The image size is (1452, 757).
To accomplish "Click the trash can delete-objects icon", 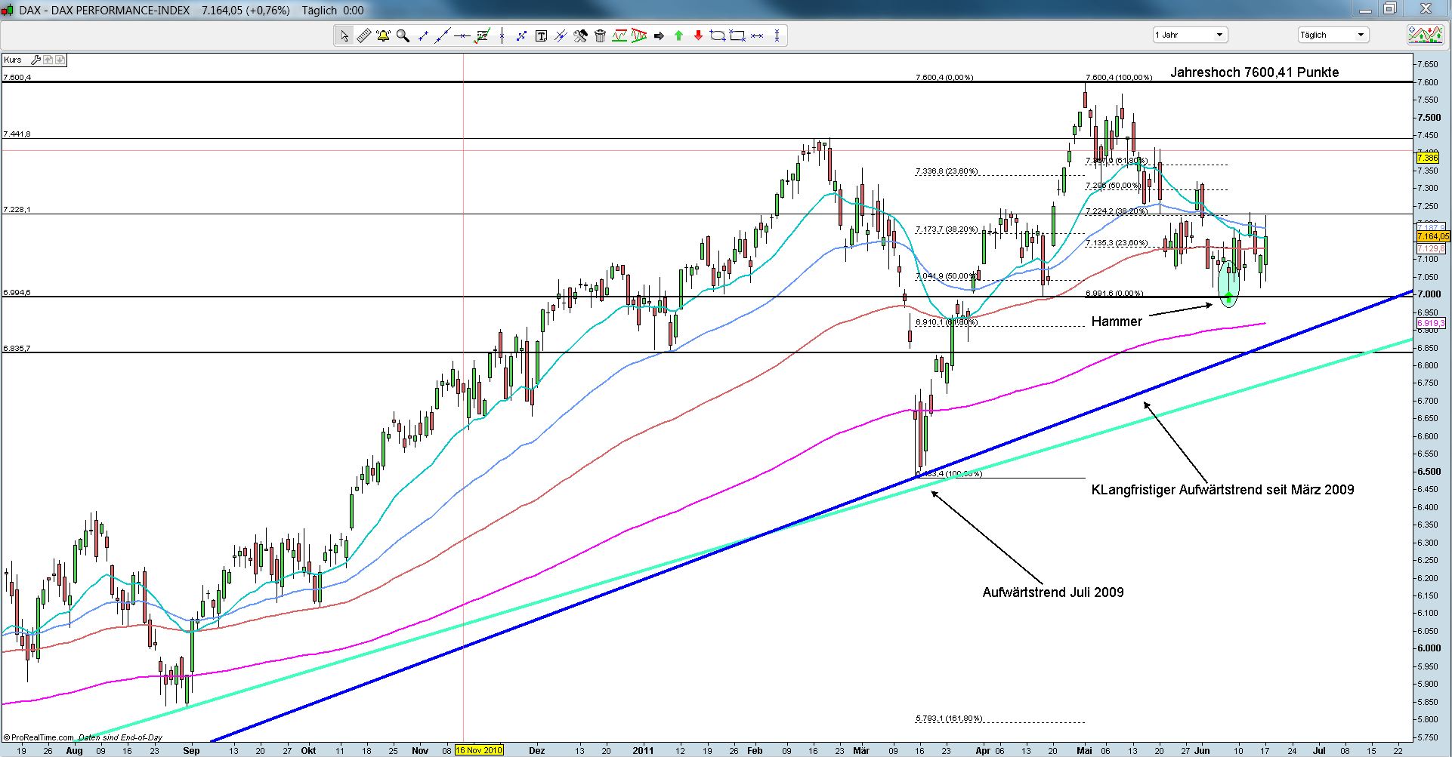I will [x=600, y=35].
